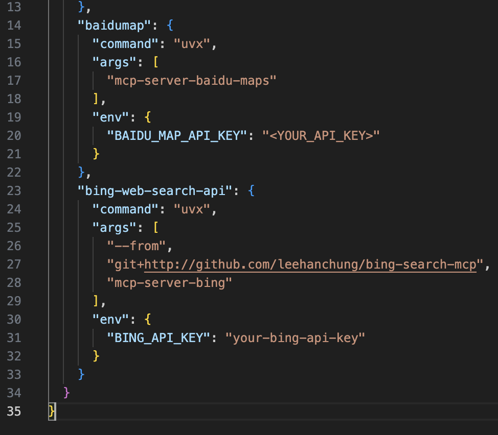This screenshot has height=435, width=498.
Task: Open the github.com/leehanchung/bing-search-mcp link
Action: point(310,264)
